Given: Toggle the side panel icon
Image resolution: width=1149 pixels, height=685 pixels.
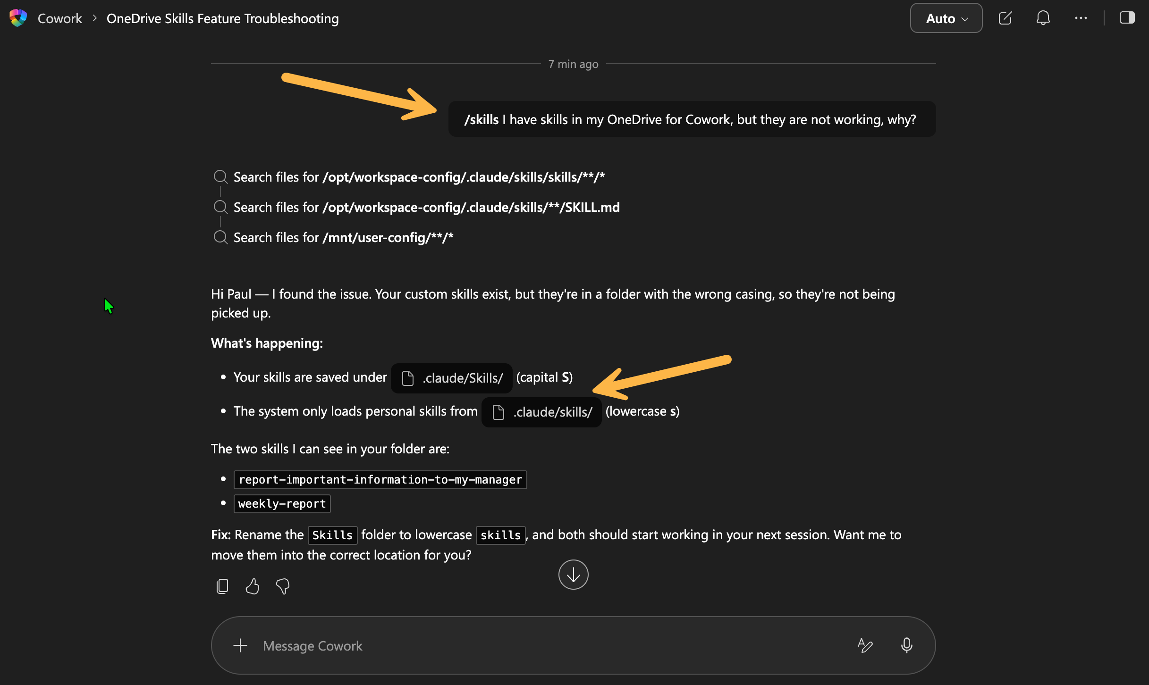Looking at the screenshot, I should 1127,18.
